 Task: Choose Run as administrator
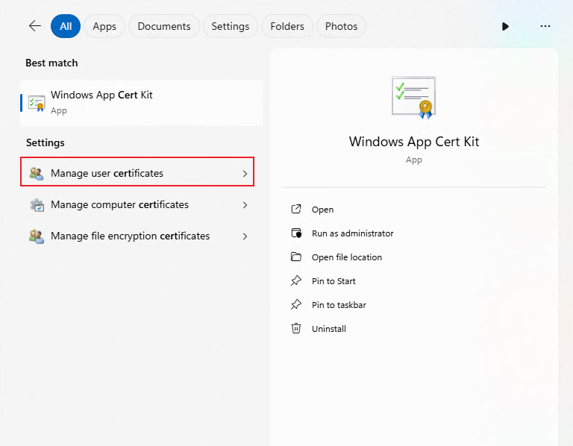coord(352,233)
